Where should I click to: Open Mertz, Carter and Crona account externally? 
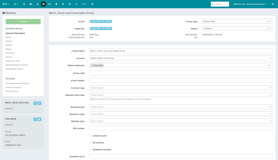[35, 103]
